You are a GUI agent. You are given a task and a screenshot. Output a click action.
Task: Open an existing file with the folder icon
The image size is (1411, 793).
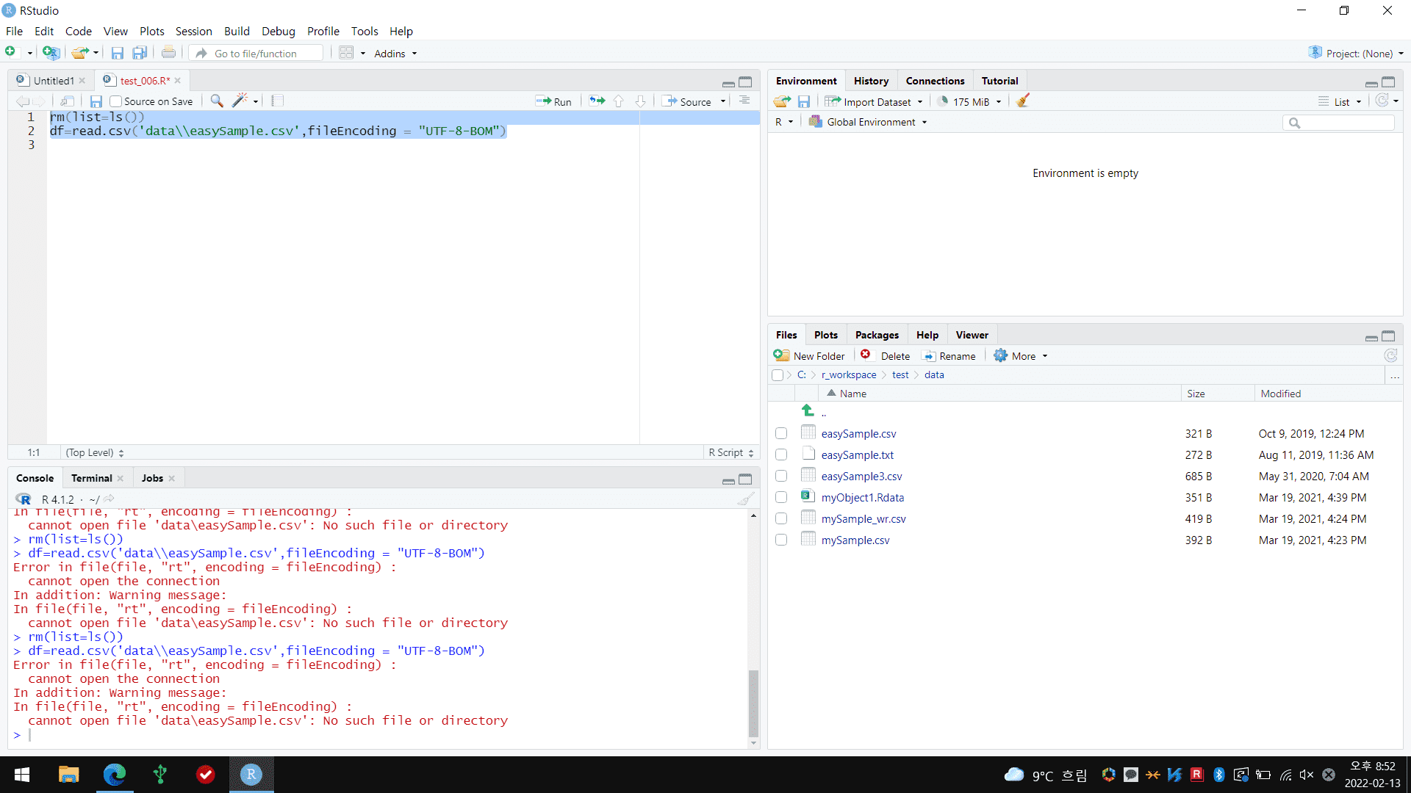[x=79, y=53]
